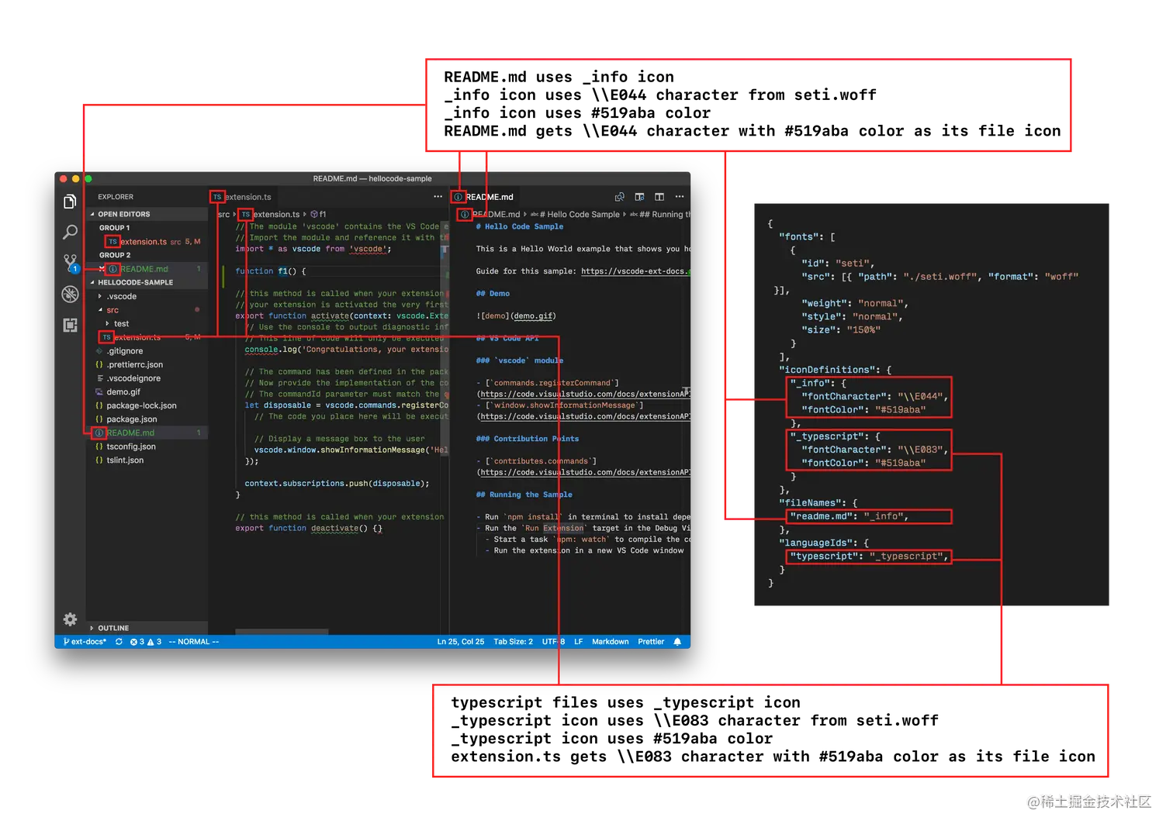The width and height of the screenshot is (1173, 831).
Task: Click the TS icon of extension.ts in Group 1
Action: [x=112, y=242]
